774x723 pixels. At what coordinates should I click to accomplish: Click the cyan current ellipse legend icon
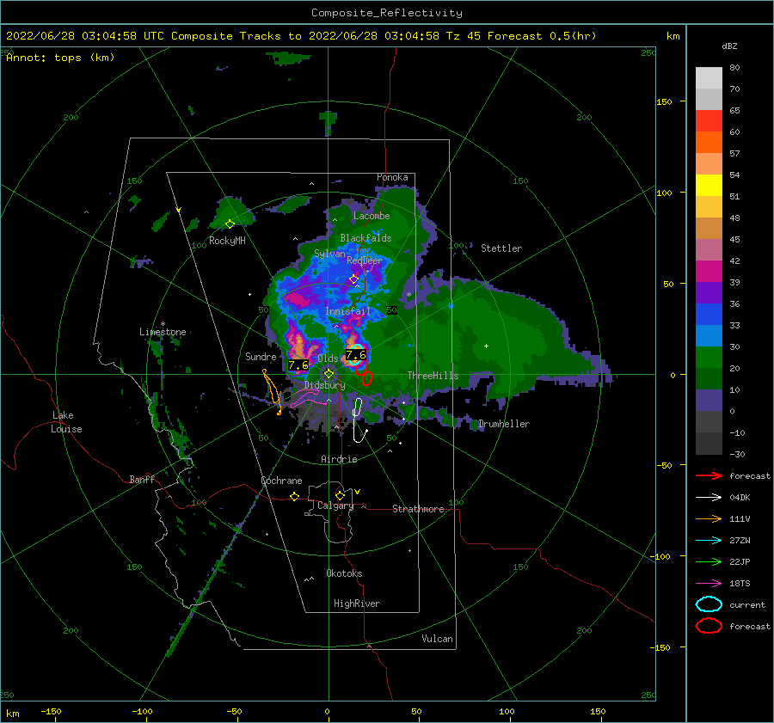709,604
